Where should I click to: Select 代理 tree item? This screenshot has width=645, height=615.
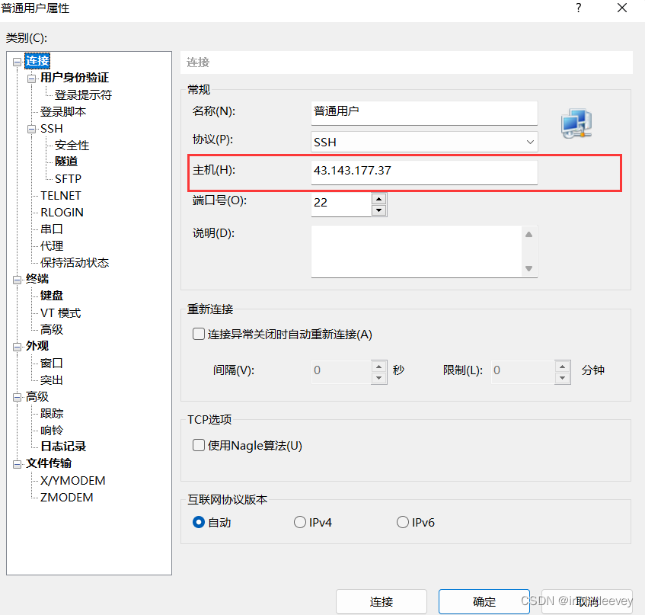52,245
